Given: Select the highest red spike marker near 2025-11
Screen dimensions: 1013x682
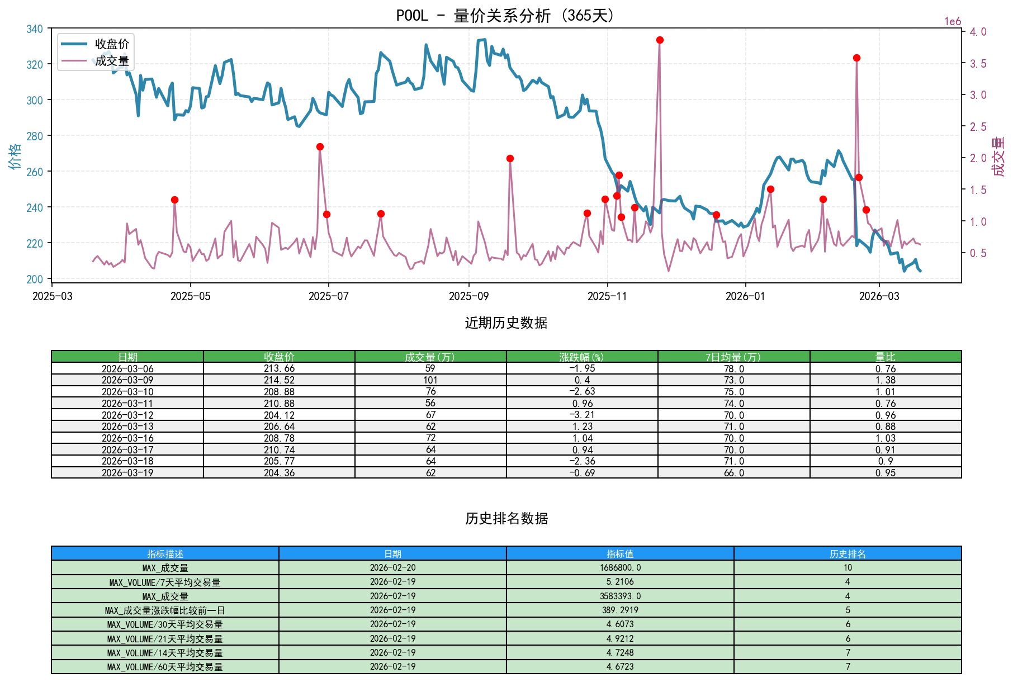Looking at the screenshot, I should 660,39.
